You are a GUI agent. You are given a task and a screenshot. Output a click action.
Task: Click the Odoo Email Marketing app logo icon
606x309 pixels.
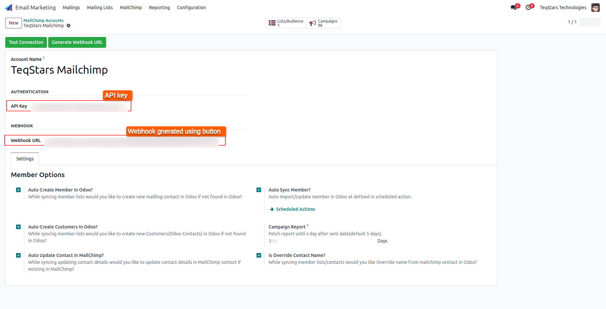pos(9,8)
